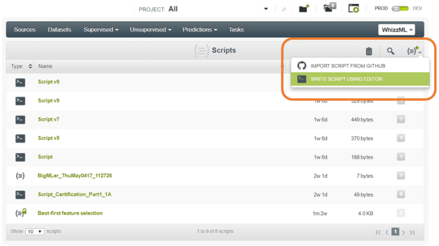Click the edit project pencil icon
This screenshot has width=439, height=246.
coord(283,9)
